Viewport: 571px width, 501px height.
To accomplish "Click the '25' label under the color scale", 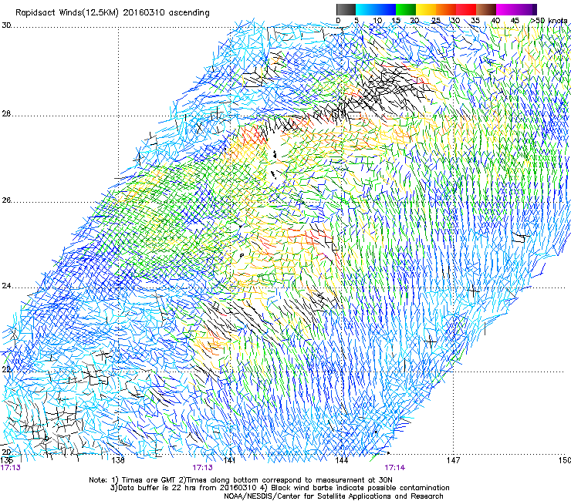I will coord(435,21).
